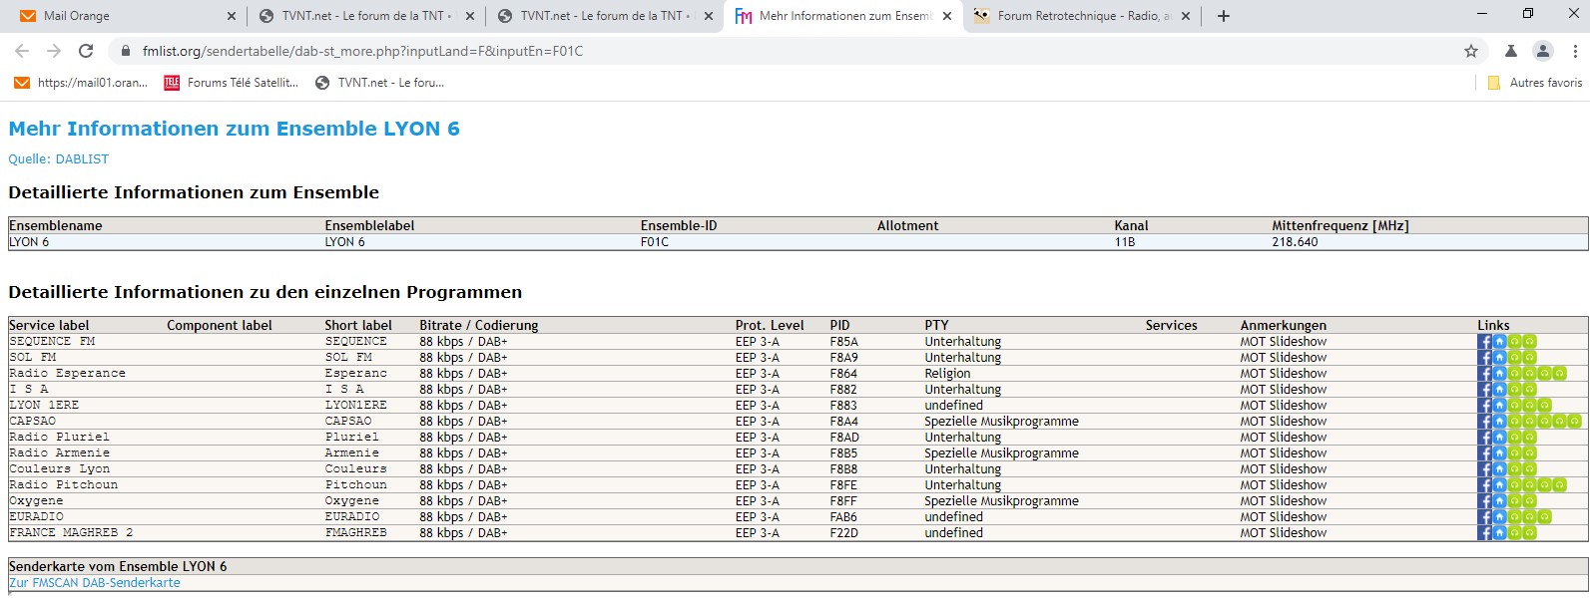Image resolution: width=1590 pixels, height=600 pixels.
Task: Close the Mail Orange tab
Action: tap(232, 16)
